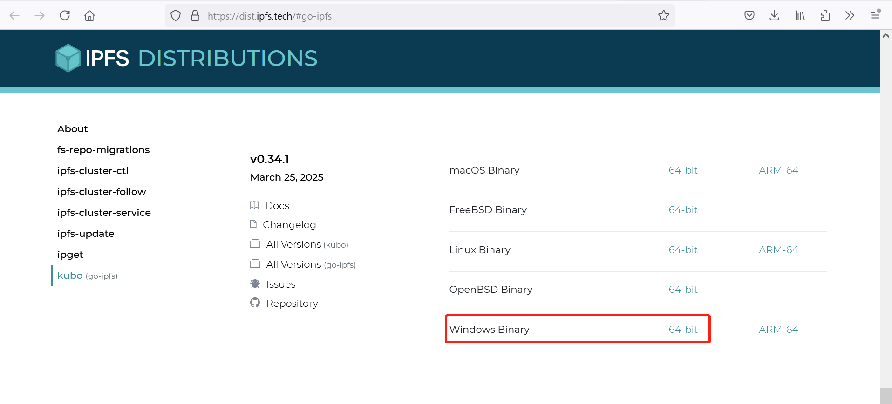Download FreeBSD Binary 64-bit
892x404 pixels.
coord(683,210)
